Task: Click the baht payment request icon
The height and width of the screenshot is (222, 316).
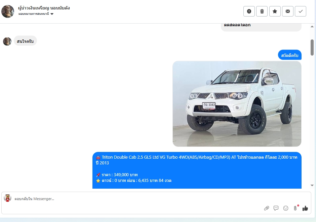Action: tap(295, 208)
